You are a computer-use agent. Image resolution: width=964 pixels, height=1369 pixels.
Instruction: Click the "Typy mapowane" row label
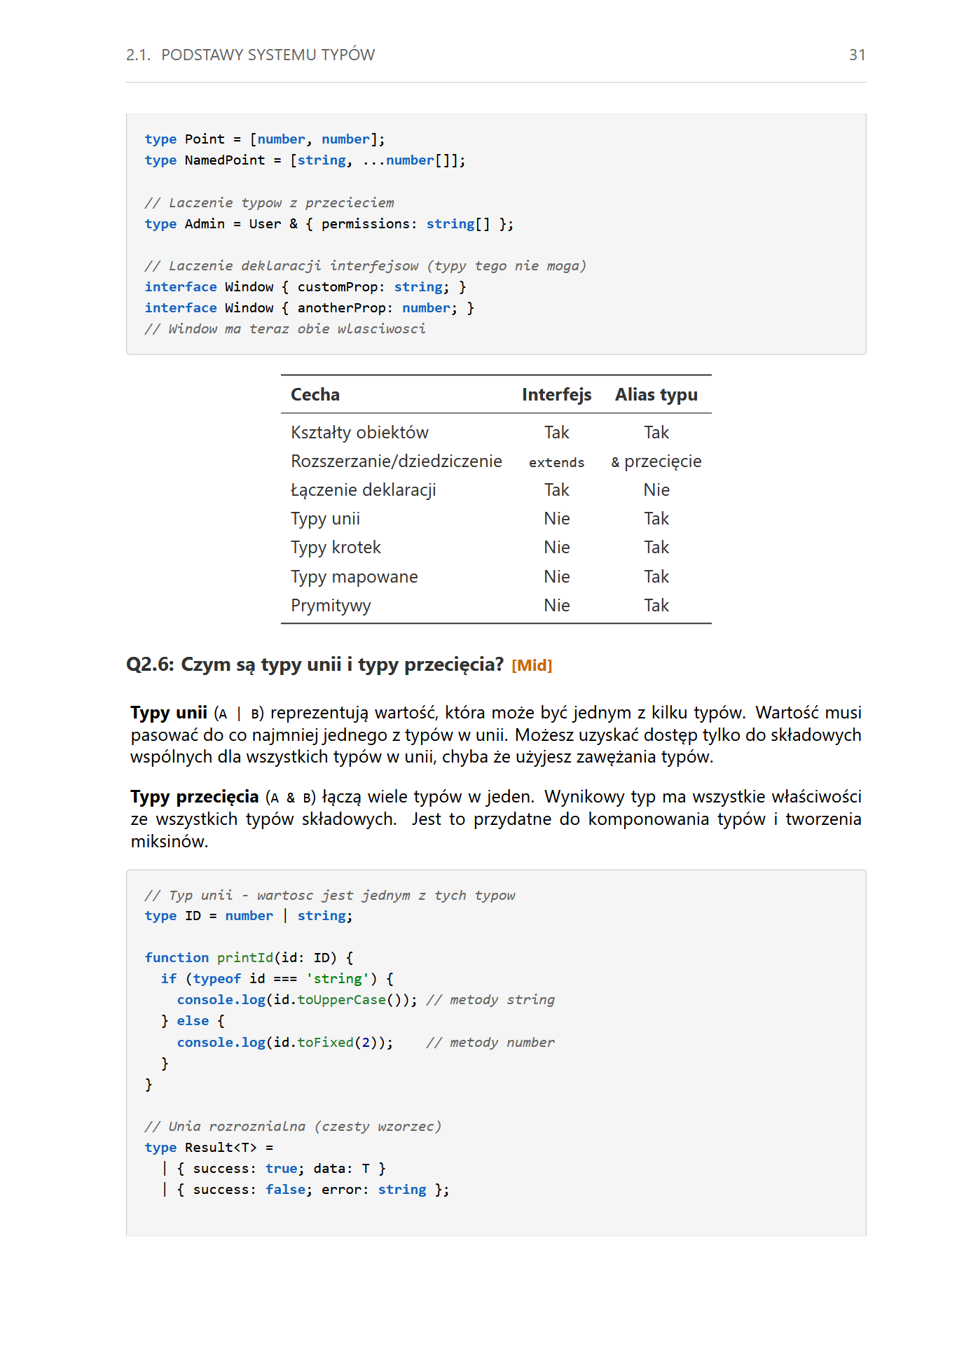pos(354,577)
